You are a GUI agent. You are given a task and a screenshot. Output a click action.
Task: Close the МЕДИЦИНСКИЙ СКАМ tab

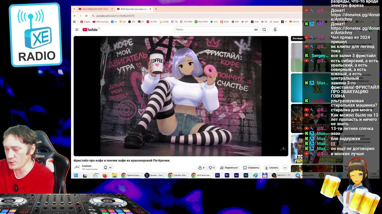click(112, 9)
